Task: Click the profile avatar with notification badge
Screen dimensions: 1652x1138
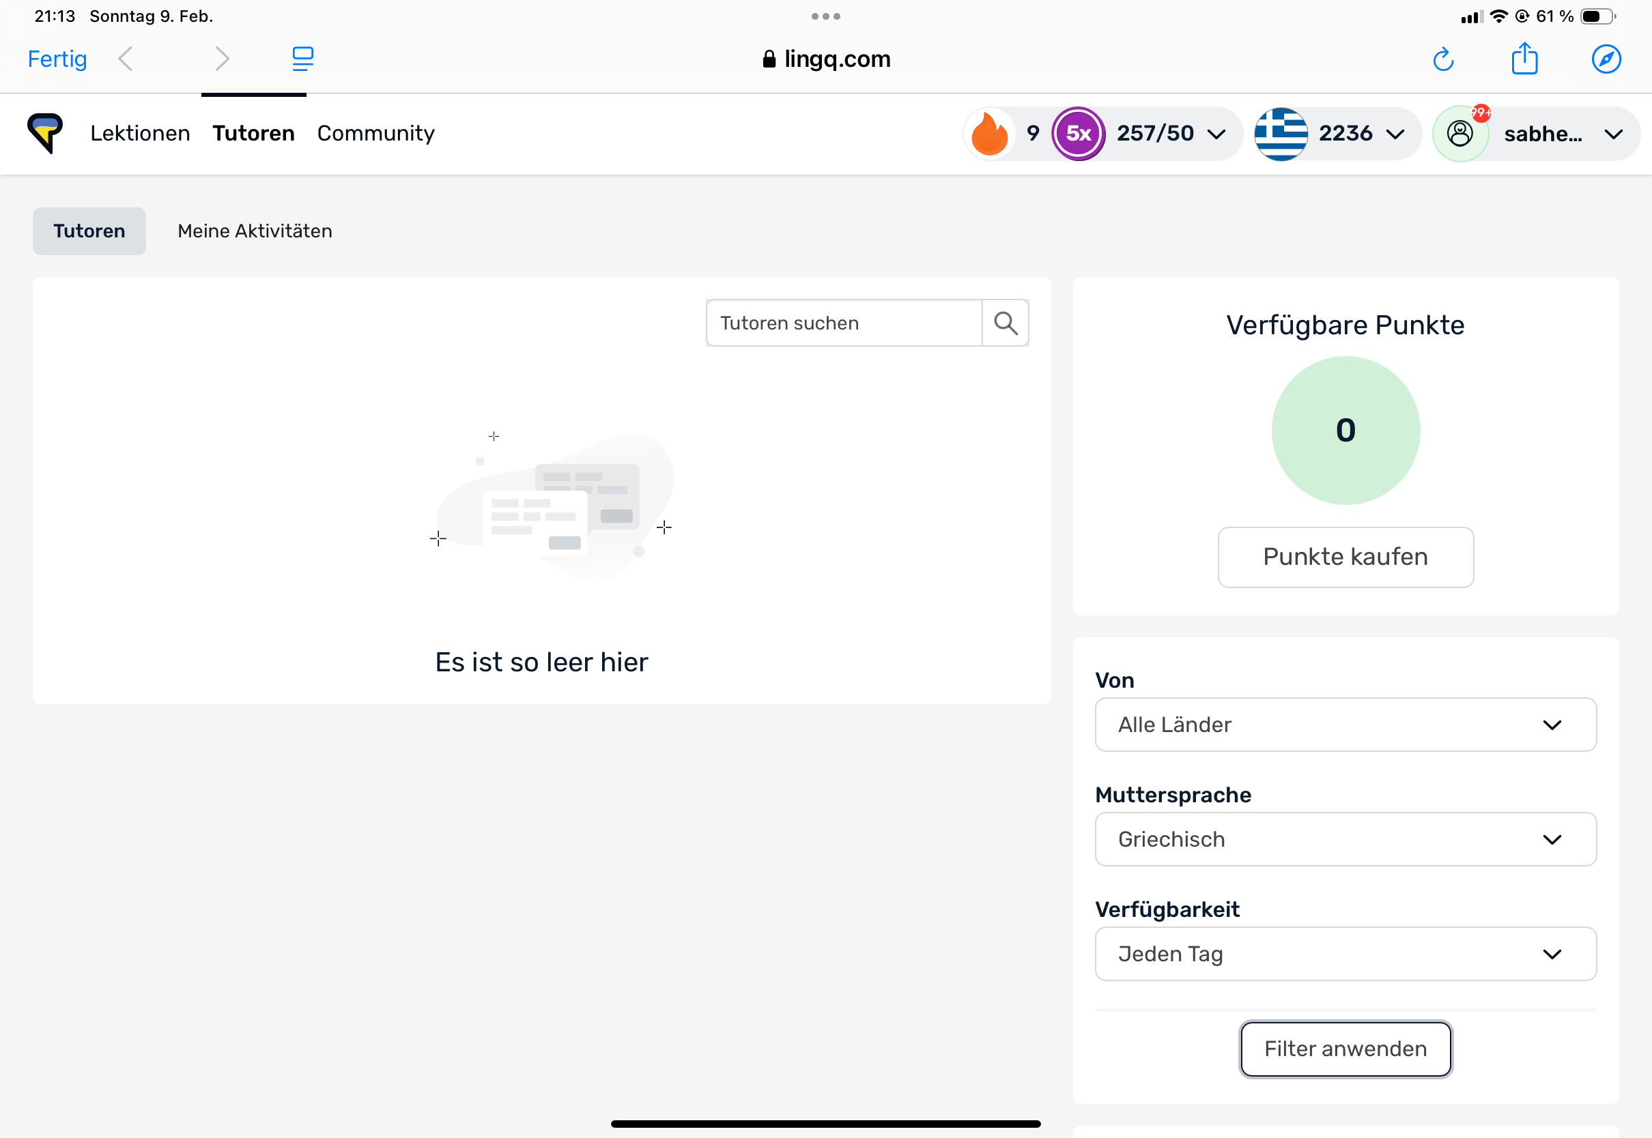Action: [1460, 133]
